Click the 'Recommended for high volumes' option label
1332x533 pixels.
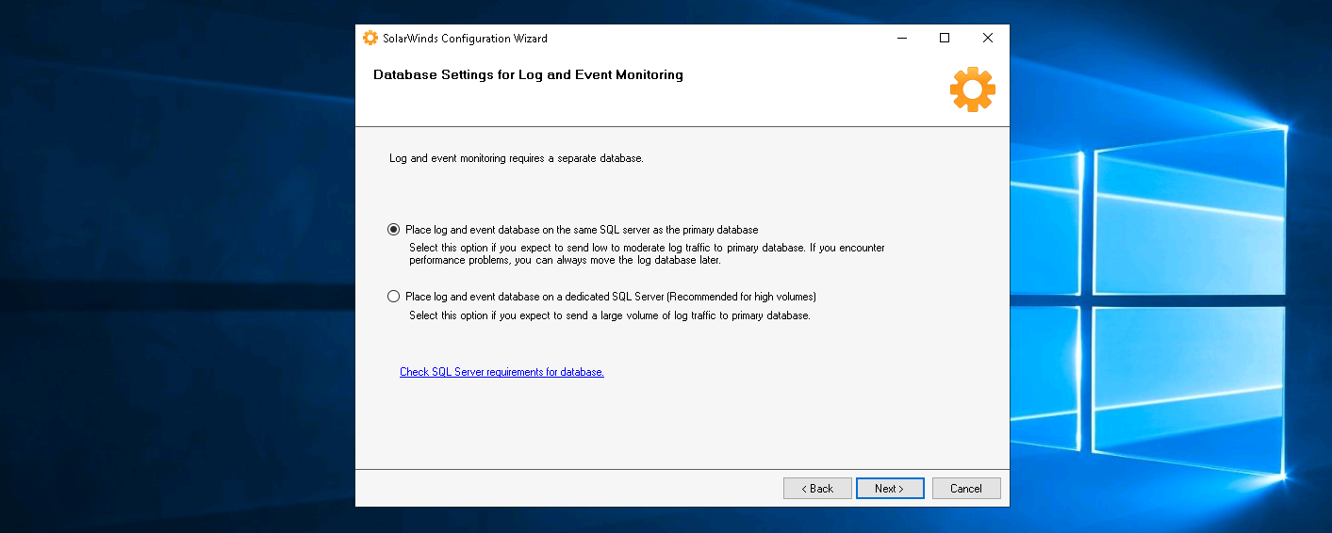[x=610, y=297]
